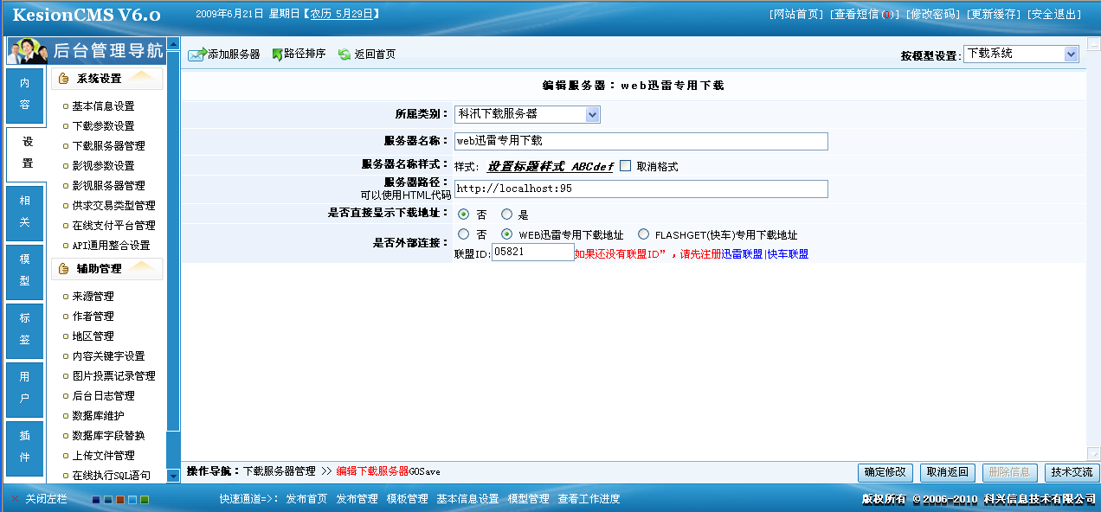Viewport: 1101px width, 512px height.
Task: Open the 安全退出 link in header
Action: tap(1053, 15)
